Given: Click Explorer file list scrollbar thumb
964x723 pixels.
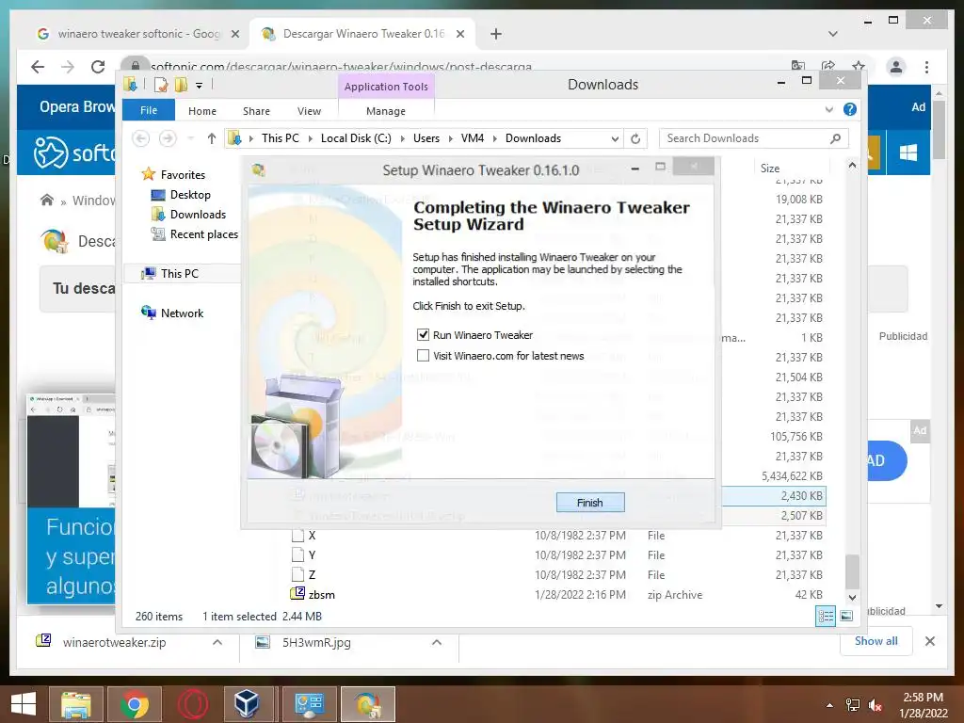Looking at the screenshot, I should point(852,571).
